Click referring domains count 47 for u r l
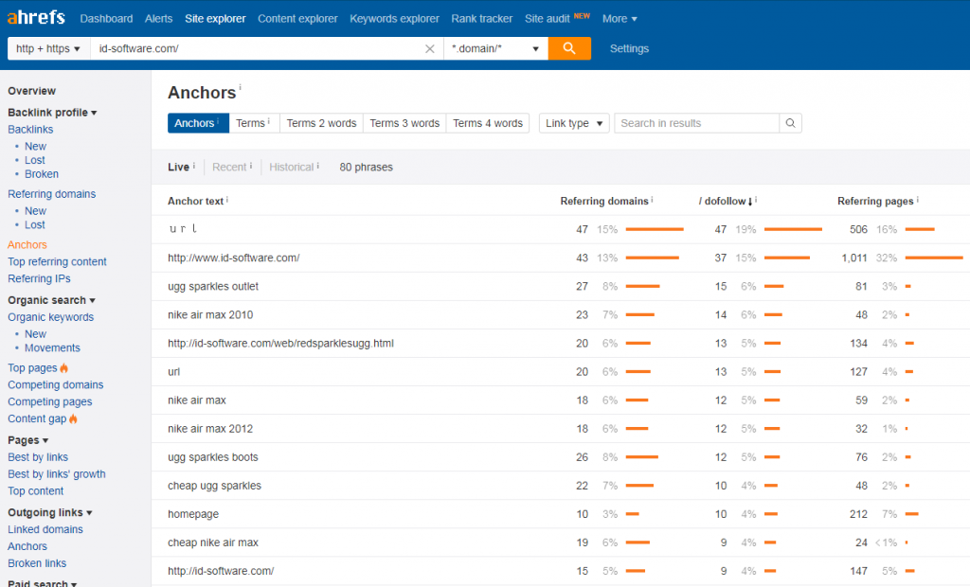Screen dimensions: 970x587 coord(583,229)
